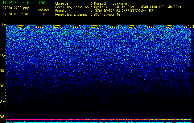The width and height of the screenshot is (194, 123).
Task: Click time marker 2231
Action: [x=21, y=26]
